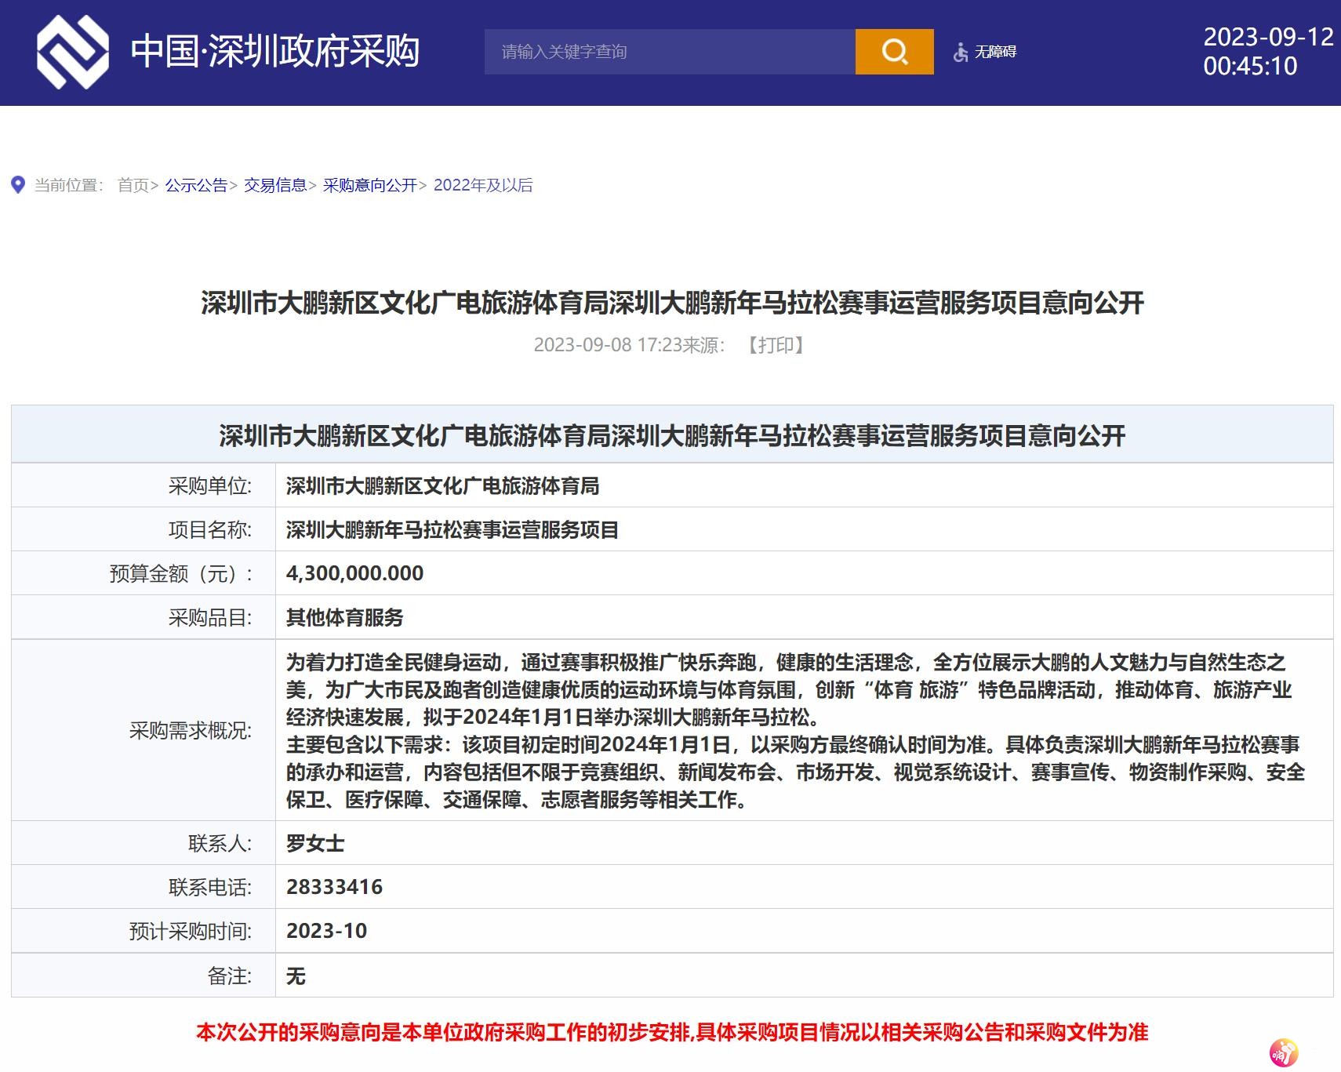Image resolution: width=1341 pixels, height=1072 pixels.
Task: Click the 预计采购时间 label cell
Action: click(x=144, y=931)
